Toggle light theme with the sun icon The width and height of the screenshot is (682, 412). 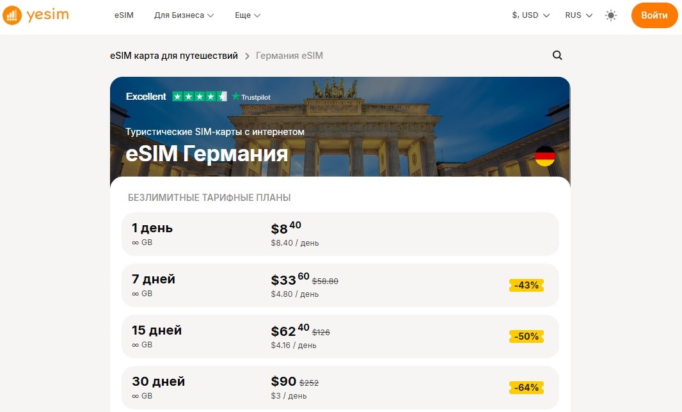pyautogui.click(x=611, y=15)
